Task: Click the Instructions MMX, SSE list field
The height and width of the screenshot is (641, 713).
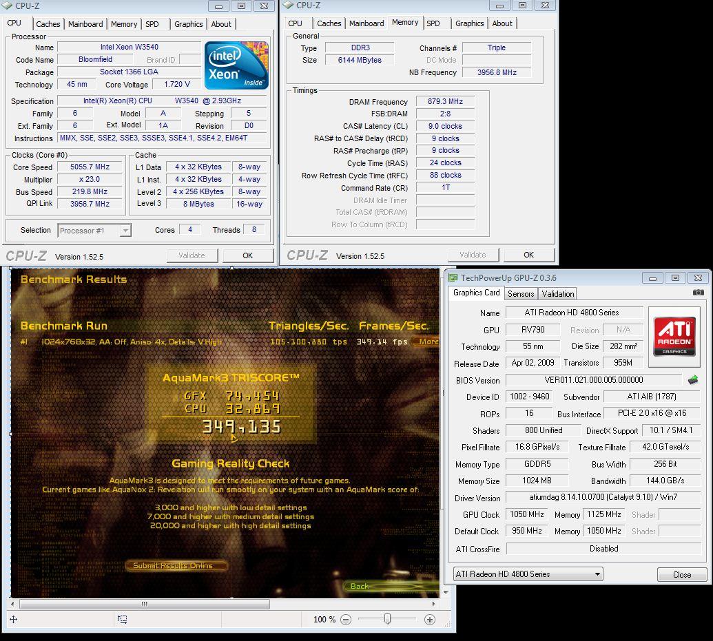Action: pyautogui.click(x=163, y=138)
